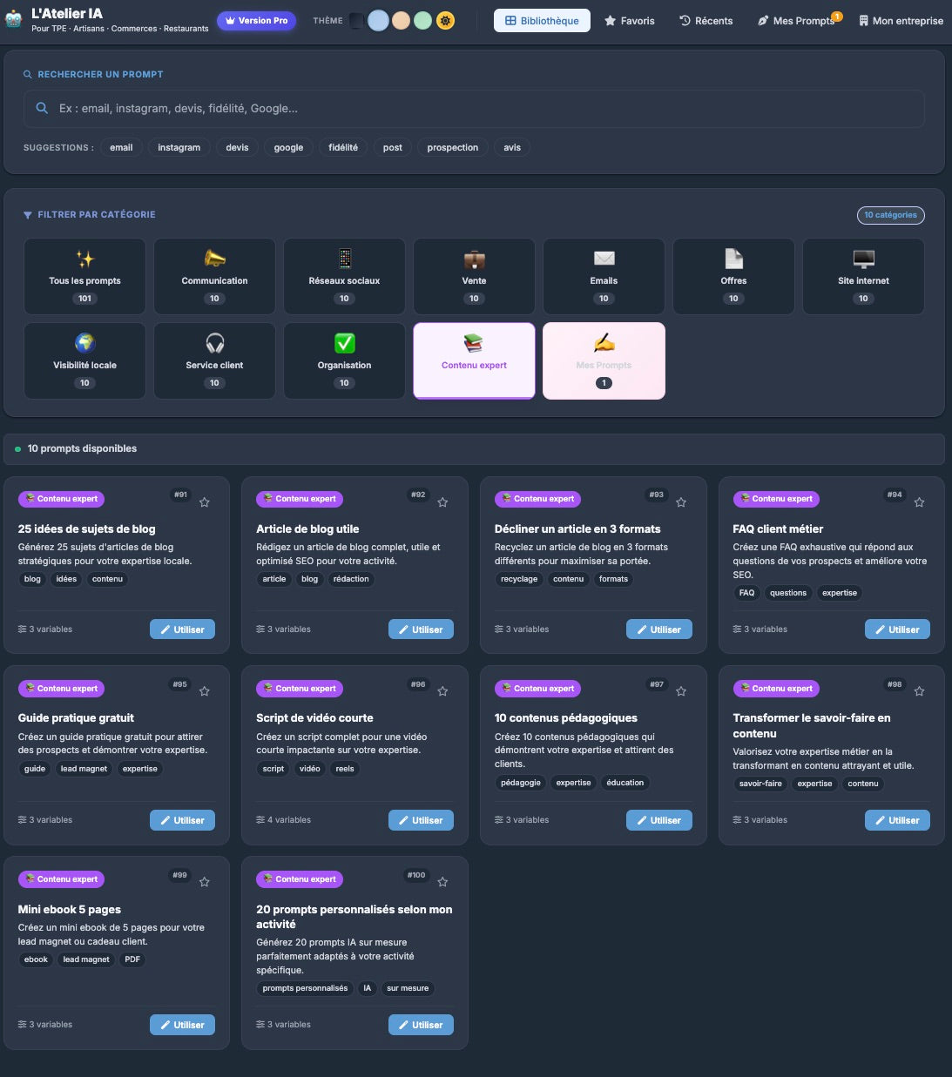Select the books Contenu expert category icon
This screenshot has height=1077, width=952.
(474, 343)
